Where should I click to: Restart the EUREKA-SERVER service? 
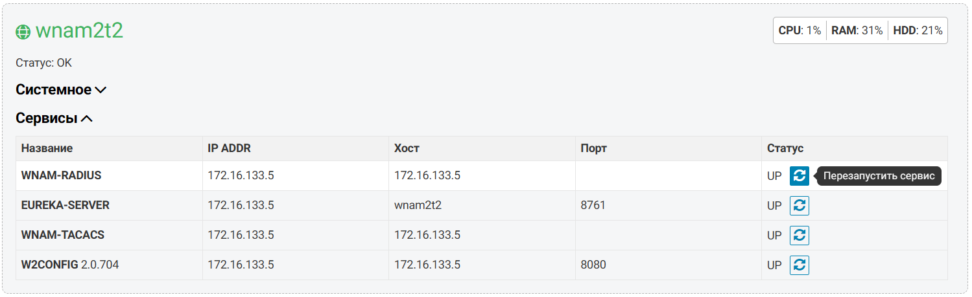point(799,205)
